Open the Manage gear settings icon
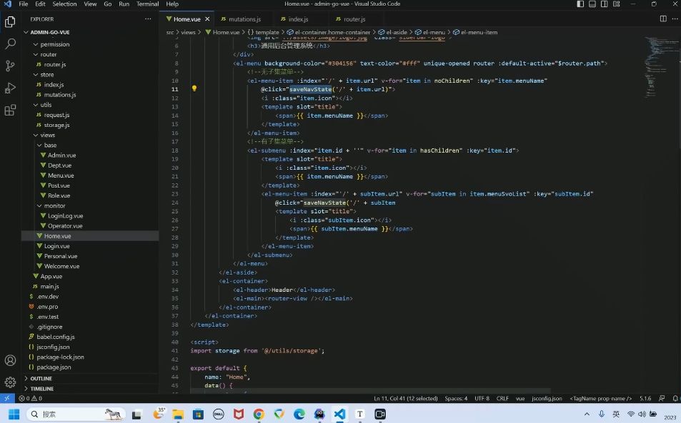This screenshot has width=681, height=423. [x=11, y=382]
